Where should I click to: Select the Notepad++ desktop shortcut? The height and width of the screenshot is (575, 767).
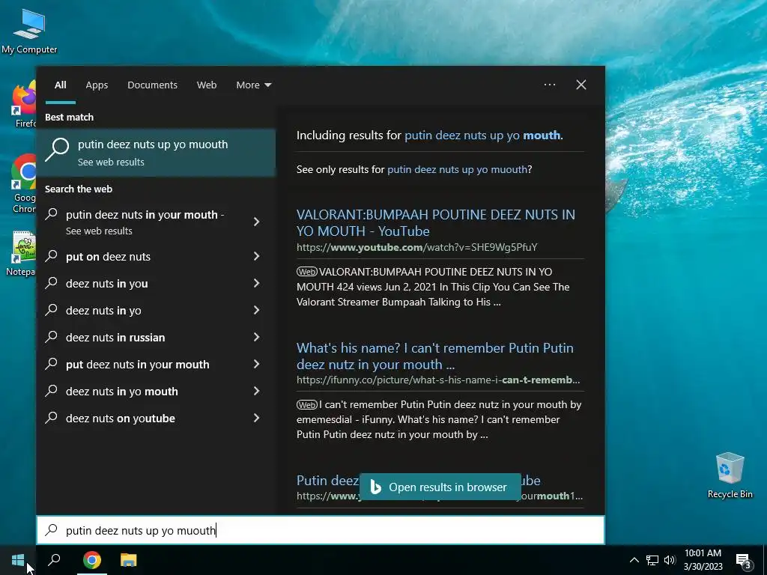pos(22,254)
